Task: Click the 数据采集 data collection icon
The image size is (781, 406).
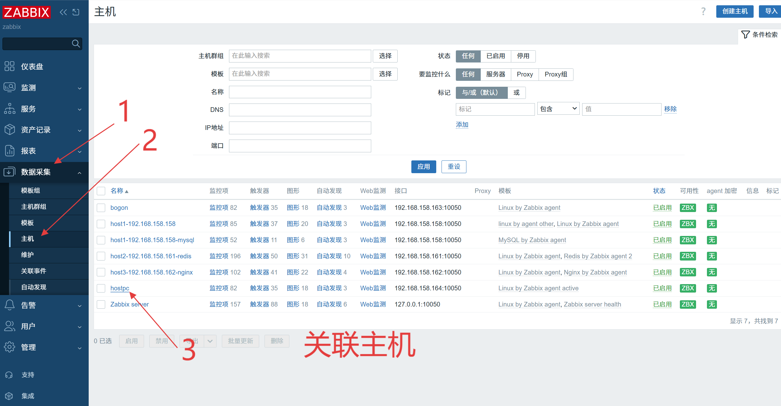Action: click(x=10, y=172)
